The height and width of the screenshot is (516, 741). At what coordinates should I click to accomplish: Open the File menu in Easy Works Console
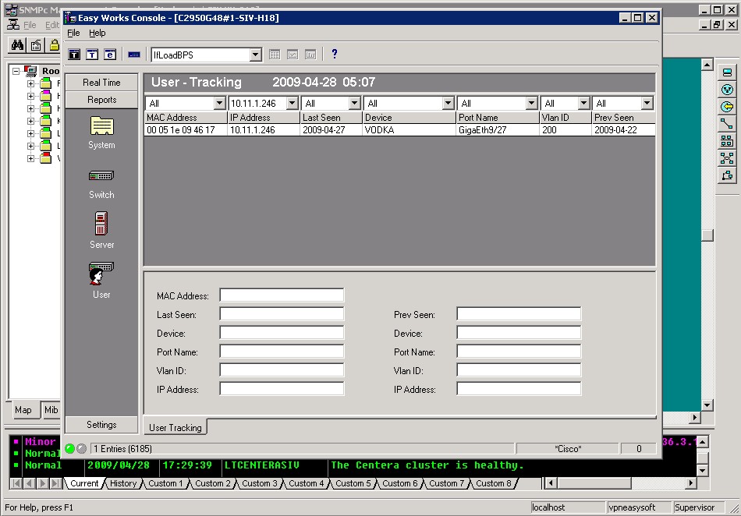click(x=73, y=33)
